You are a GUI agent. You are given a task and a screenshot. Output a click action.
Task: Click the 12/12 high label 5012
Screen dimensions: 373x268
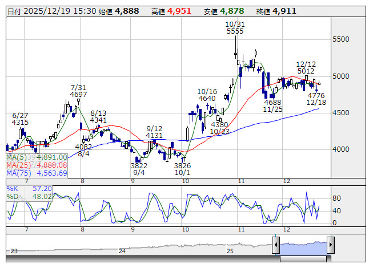click(x=306, y=71)
